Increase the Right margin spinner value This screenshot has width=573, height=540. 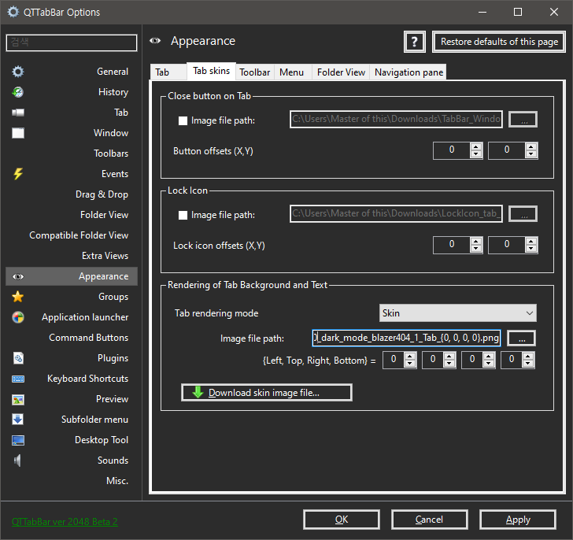click(489, 357)
